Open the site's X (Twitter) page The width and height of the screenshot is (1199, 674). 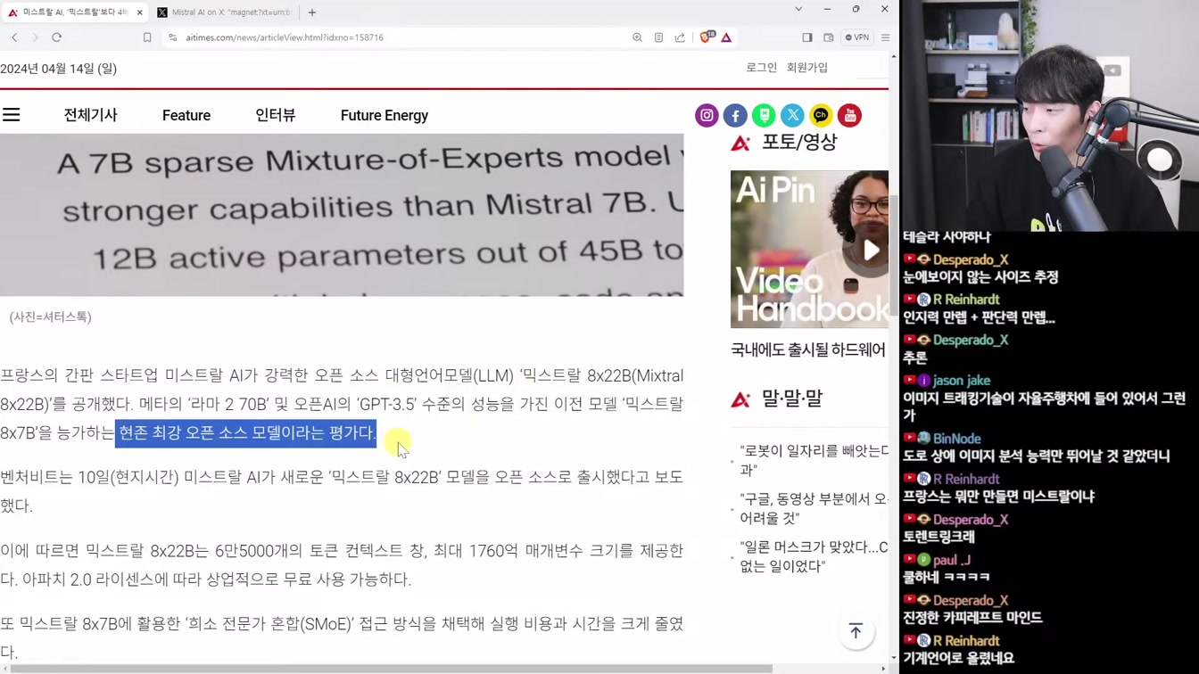pos(792,115)
